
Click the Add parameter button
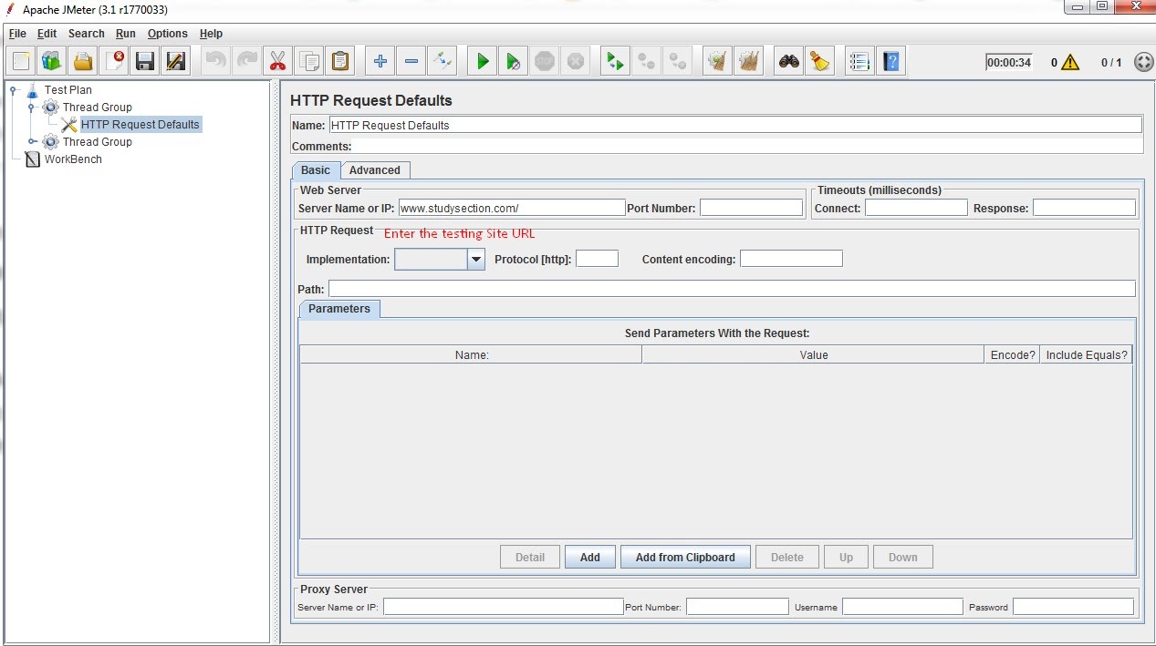[590, 558]
